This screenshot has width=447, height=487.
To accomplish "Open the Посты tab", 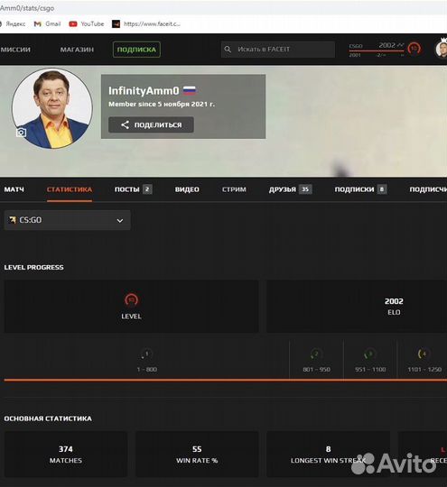I will click(133, 189).
